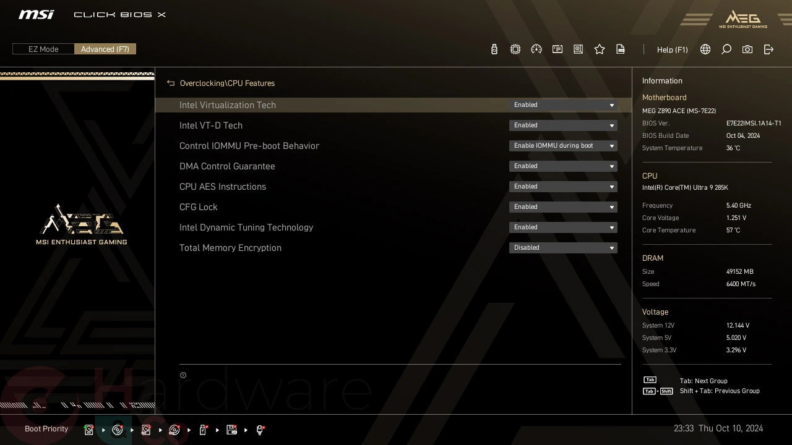Click the Tab key hint icon

pos(650,380)
